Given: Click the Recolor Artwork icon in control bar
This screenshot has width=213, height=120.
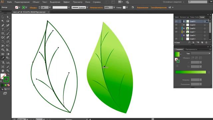Looking at the screenshot, I should point(132,7).
